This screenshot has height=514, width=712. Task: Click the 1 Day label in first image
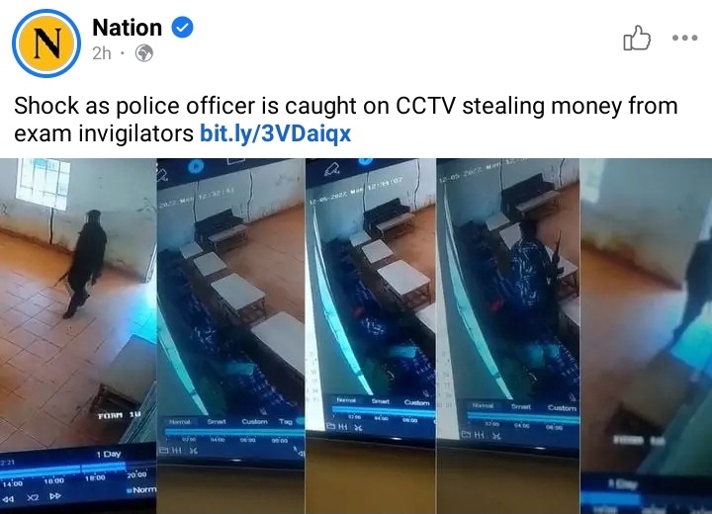tap(109, 454)
